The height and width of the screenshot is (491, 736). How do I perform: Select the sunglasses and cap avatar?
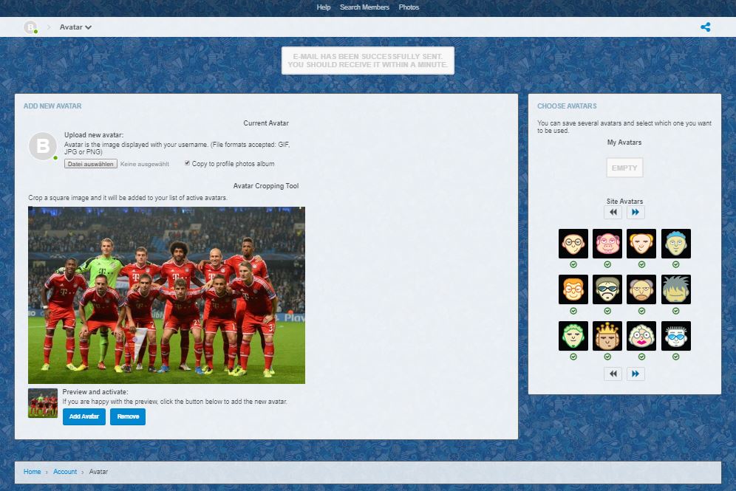click(x=607, y=289)
